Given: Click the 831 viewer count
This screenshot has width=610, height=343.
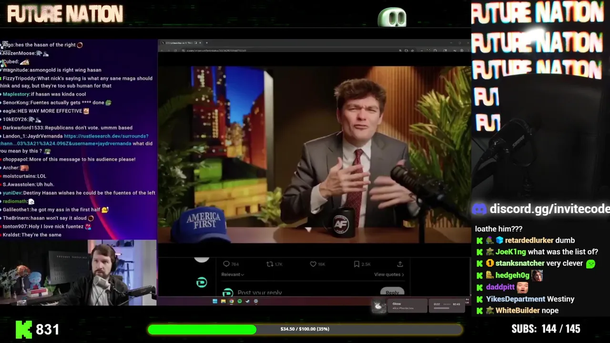Looking at the screenshot, I should (47, 329).
